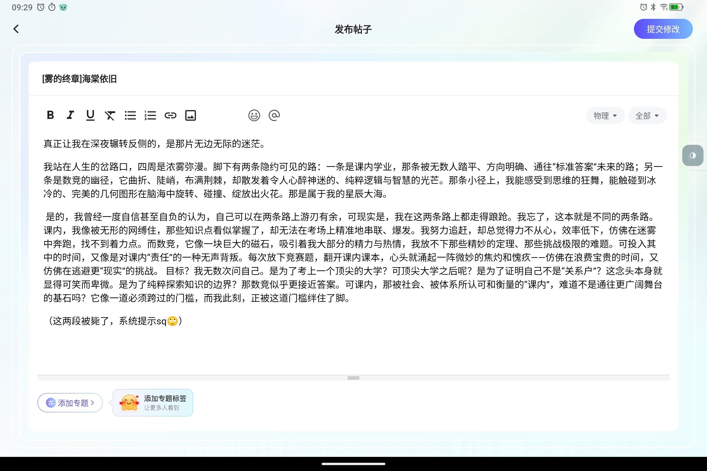
Task: Submit the edit with 提交修改 button
Action: (663, 29)
